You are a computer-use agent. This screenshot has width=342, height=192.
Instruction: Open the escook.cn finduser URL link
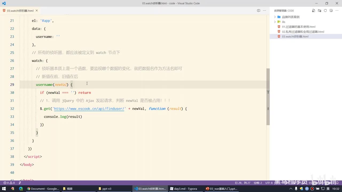pyautogui.click(x=90, y=109)
